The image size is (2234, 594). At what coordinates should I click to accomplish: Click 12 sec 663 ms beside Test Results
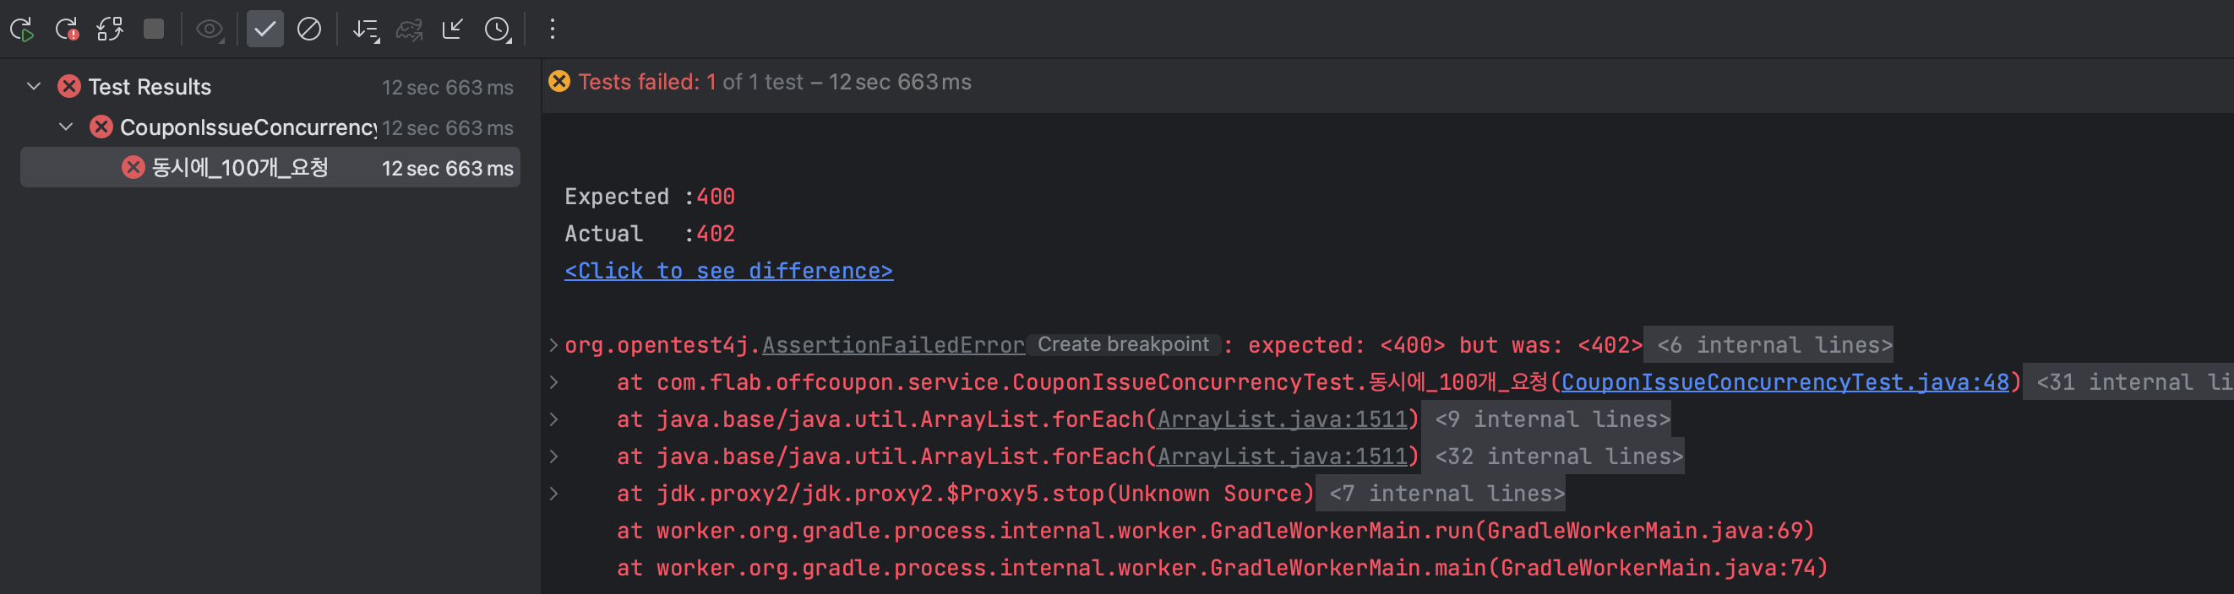(x=448, y=88)
